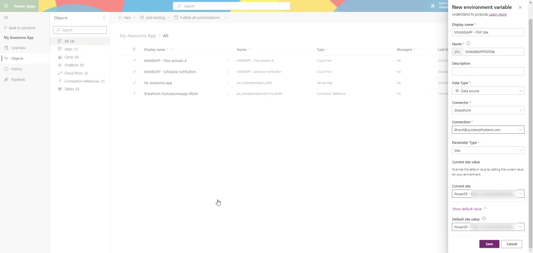
Task: Click info icon next to Default site value
Action: pyautogui.click(x=484, y=219)
